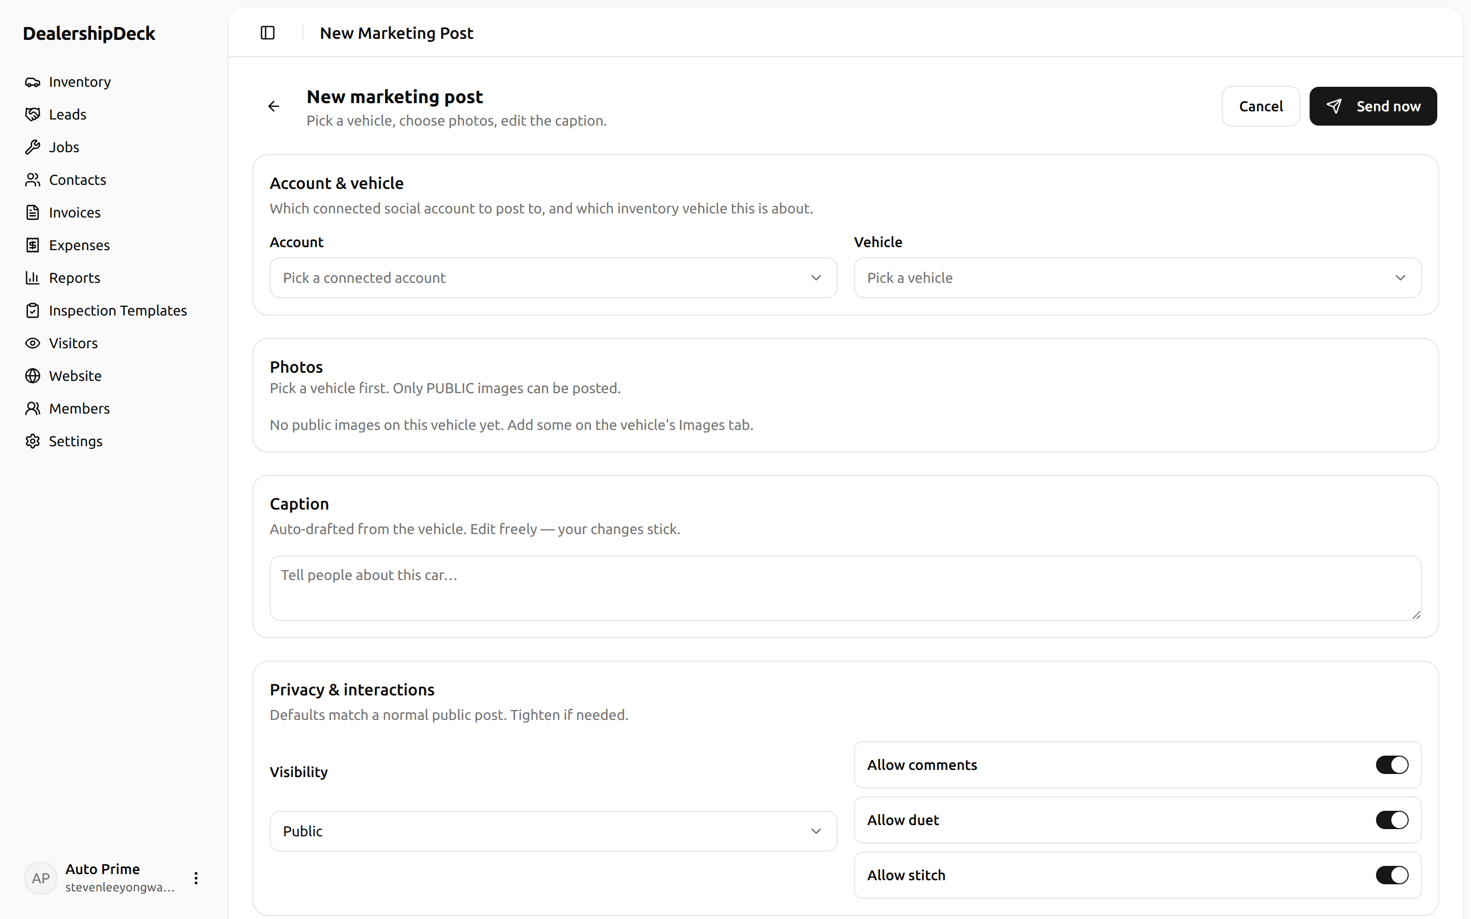Click the "Allow comments" label text

(x=922, y=765)
